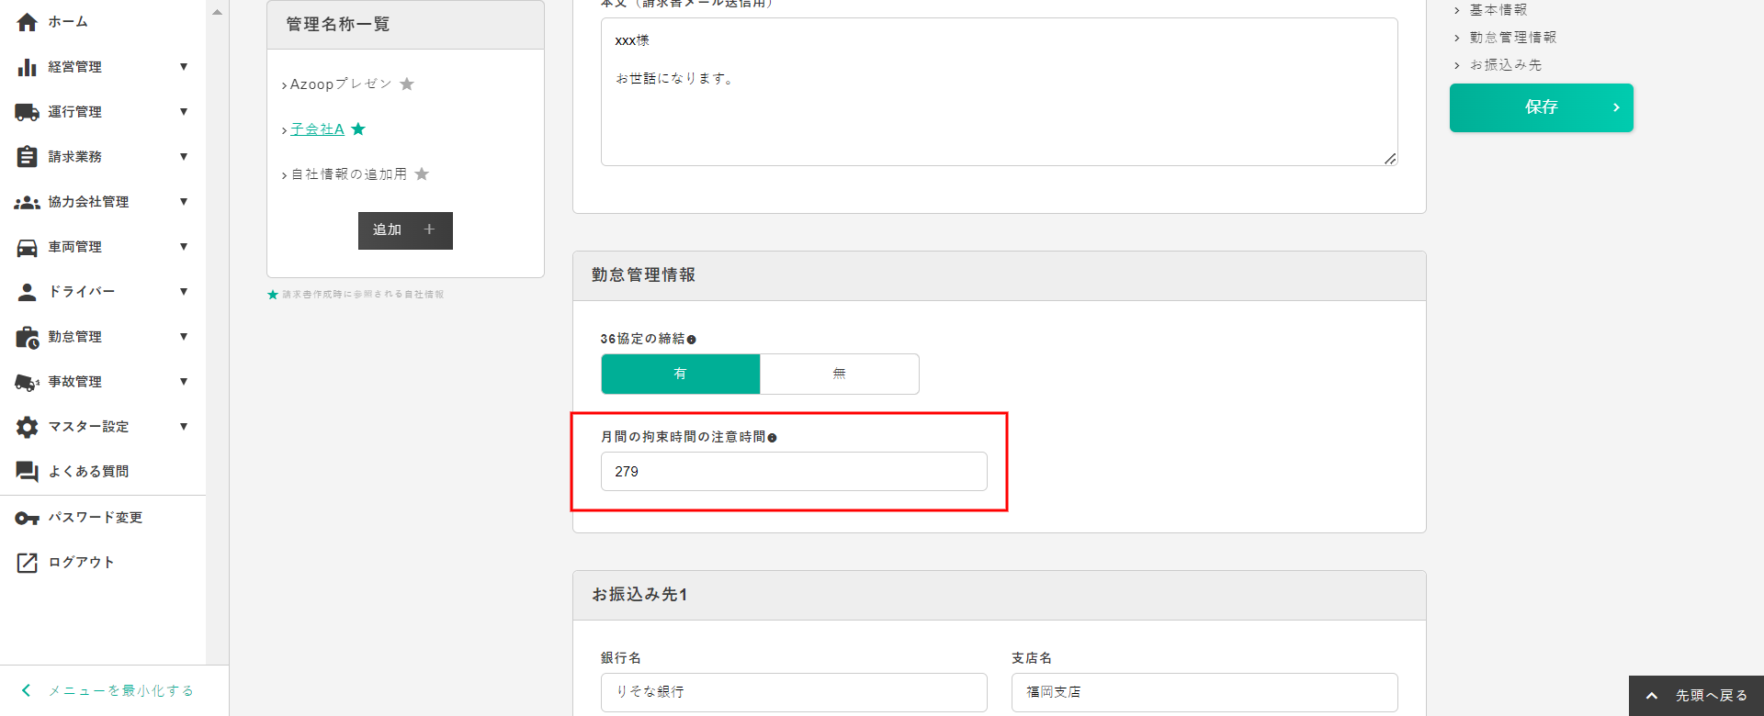Click the logout icon beside ログアウト
The height and width of the screenshot is (716, 1764).
27,563
